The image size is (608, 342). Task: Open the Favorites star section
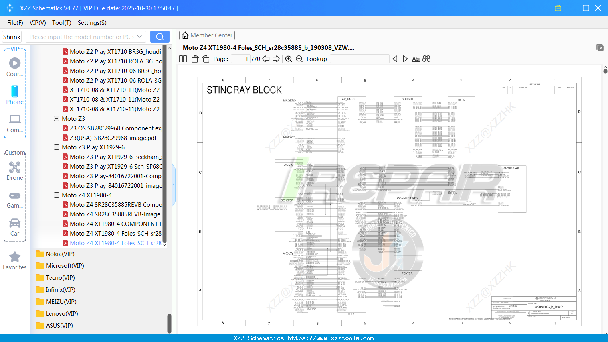click(15, 261)
